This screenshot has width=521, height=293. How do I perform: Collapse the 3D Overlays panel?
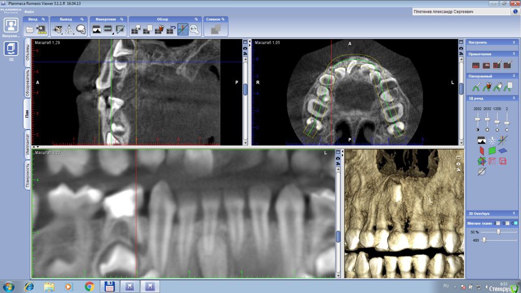pyautogui.click(x=515, y=213)
